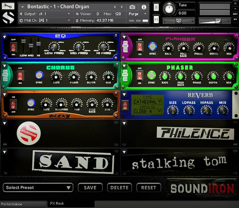Click the Reverb Size knob
The height and width of the screenshot is (208, 239).
[173, 110]
